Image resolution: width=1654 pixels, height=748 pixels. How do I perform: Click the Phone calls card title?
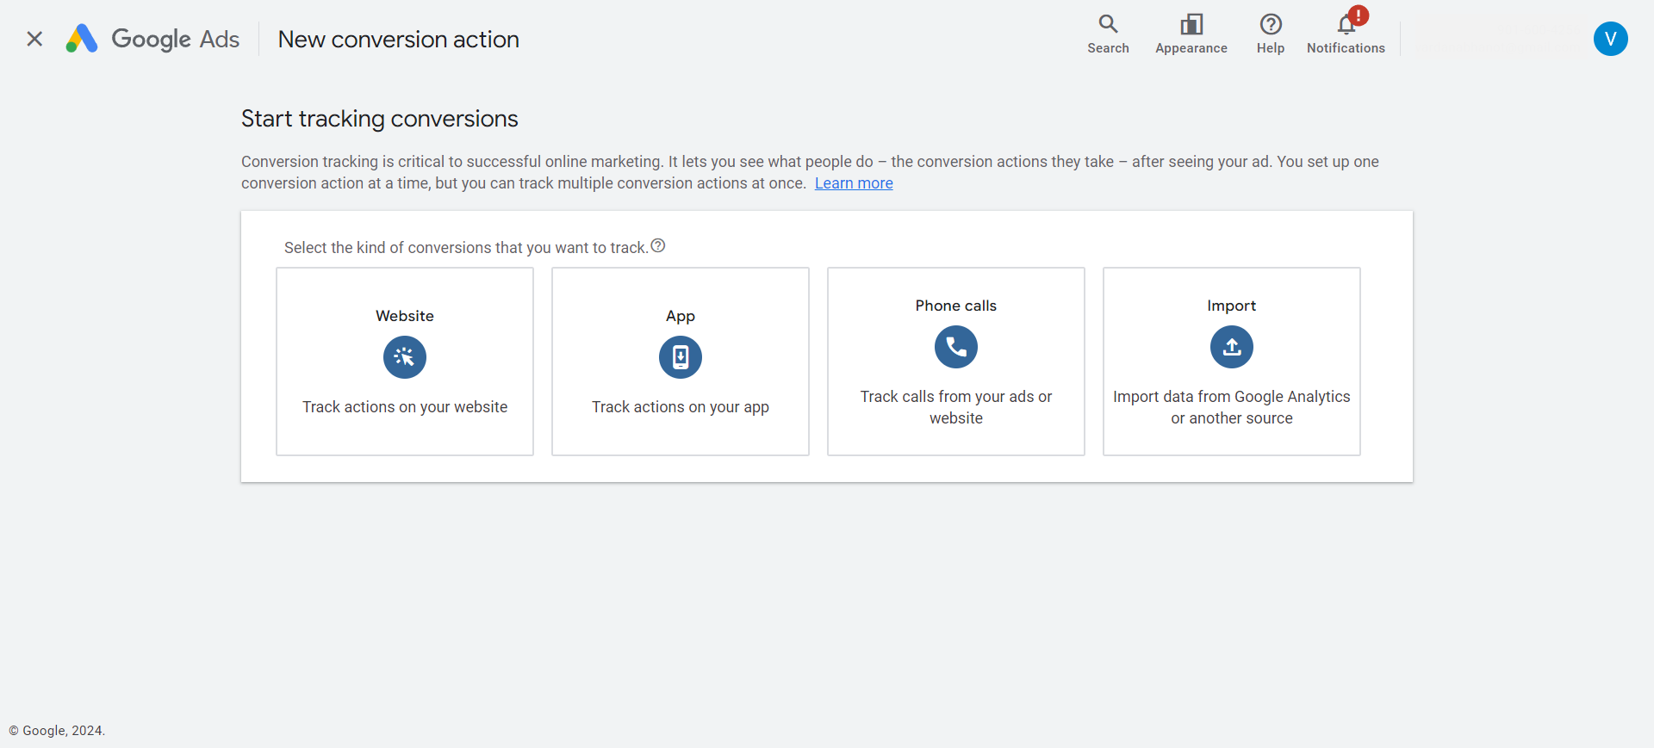click(956, 306)
